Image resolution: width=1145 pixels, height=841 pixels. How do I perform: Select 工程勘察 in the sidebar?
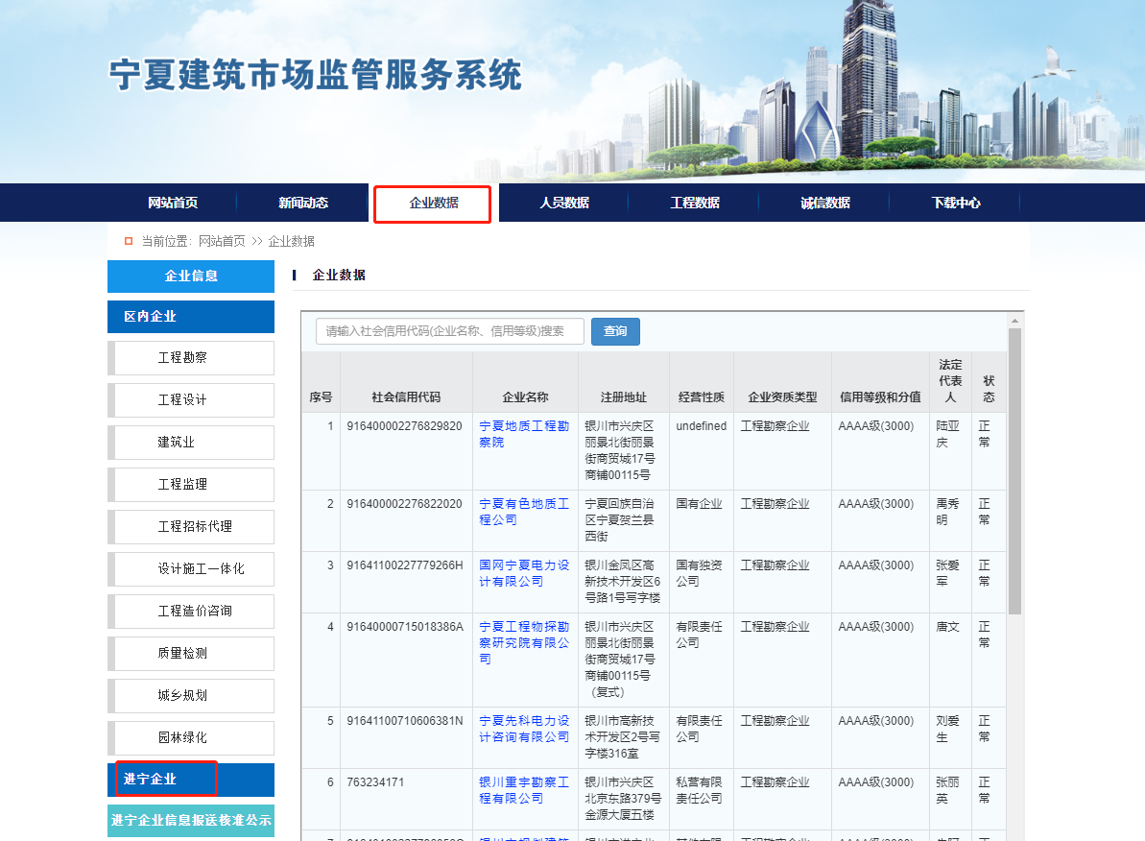182,358
